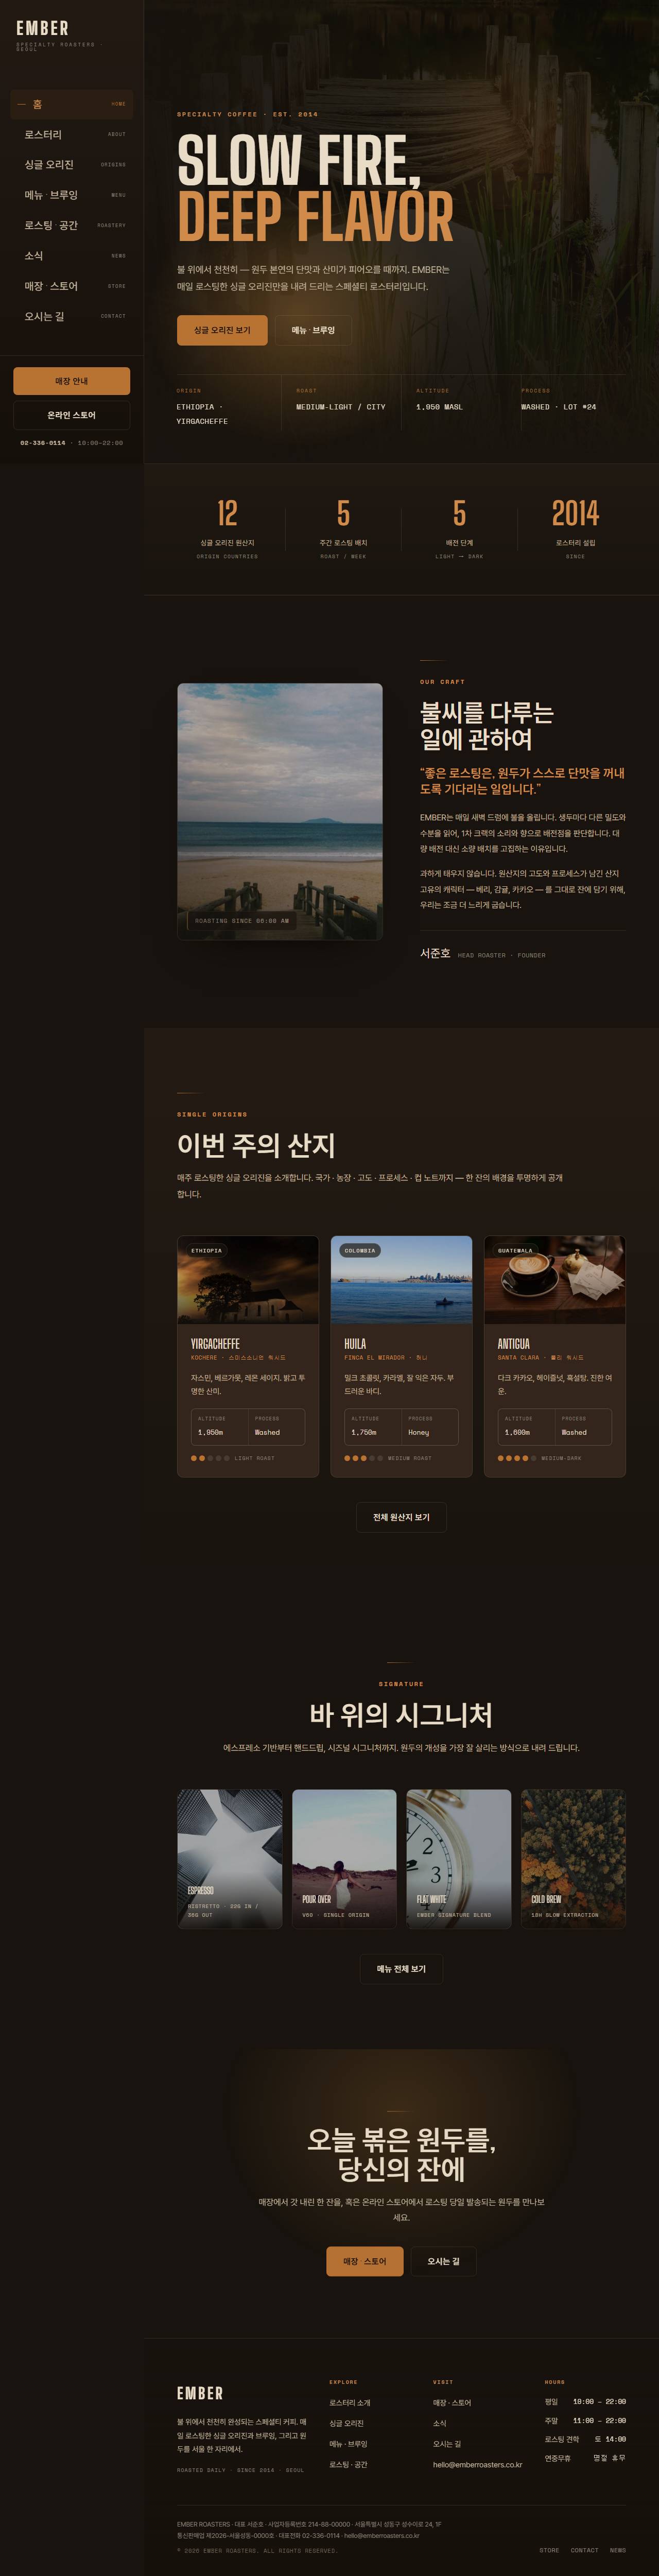Open the footer 오시는 길 link under Visit

coord(447,2444)
